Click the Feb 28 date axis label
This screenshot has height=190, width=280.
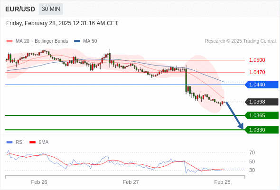click(222, 182)
